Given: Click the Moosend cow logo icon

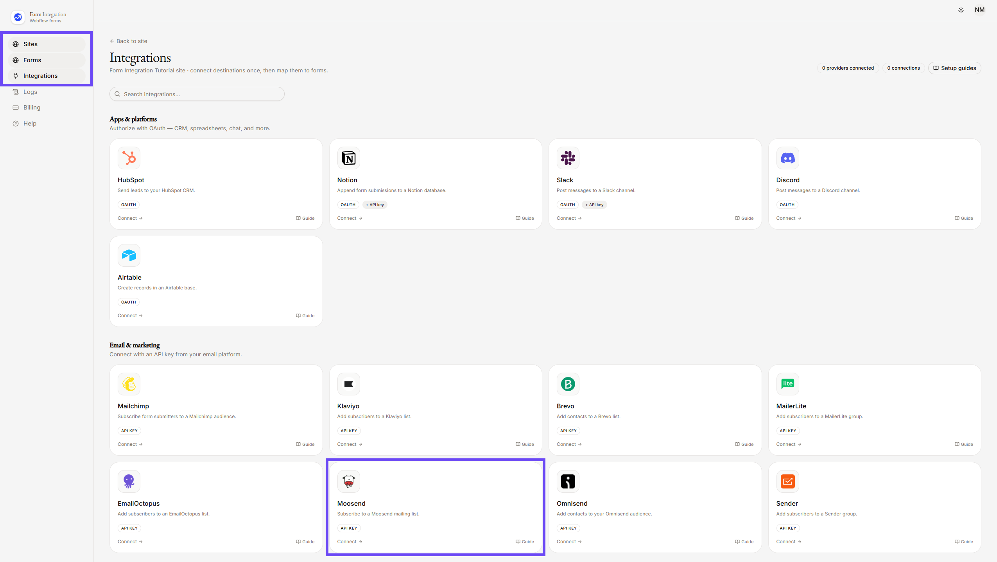Looking at the screenshot, I should pyautogui.click(x=348, y=481).
